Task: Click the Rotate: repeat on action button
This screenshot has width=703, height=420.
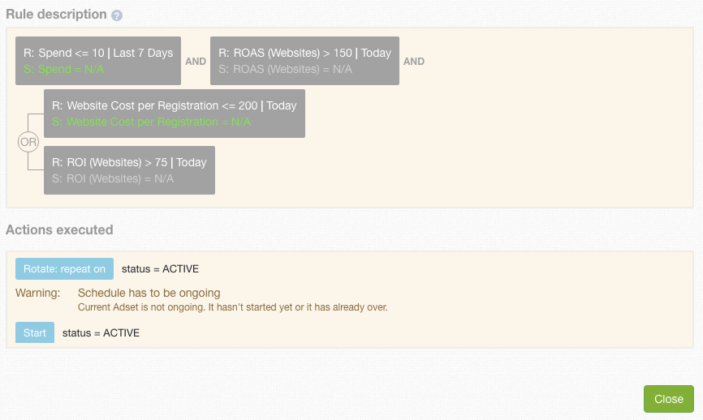Action: pyautogui.click(x=65, y=269)
